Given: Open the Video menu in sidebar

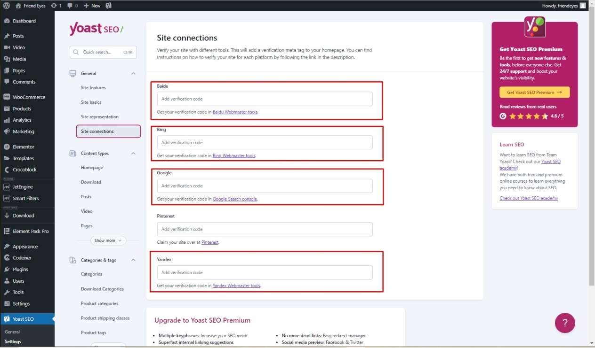Looking at the screenshot, I should pos(19,47).
